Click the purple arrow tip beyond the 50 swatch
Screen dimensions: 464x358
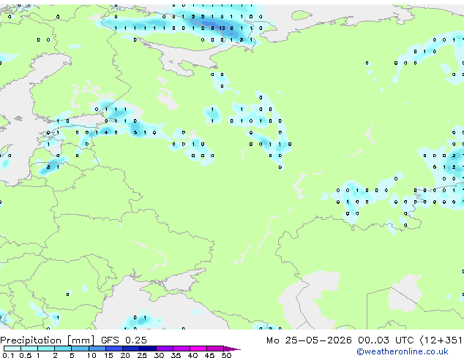pos(232,349)
